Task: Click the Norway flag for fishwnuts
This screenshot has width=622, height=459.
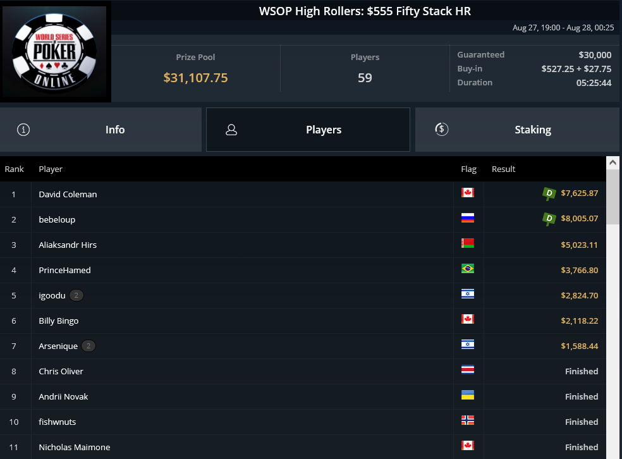Action: [468, 420]
